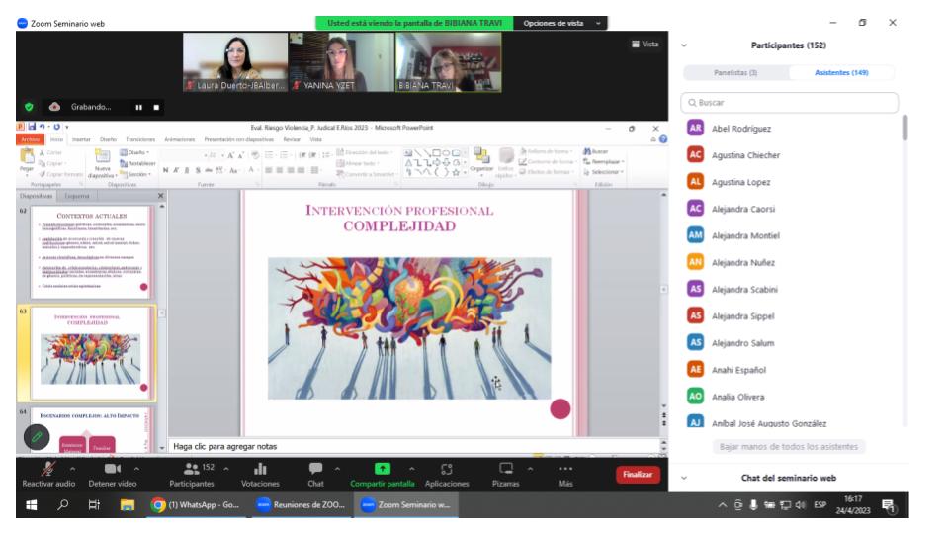The image size is (949, 534).
Task: Toggle underline formatting in the PowerPoint ribbon
Action: click(187, 171)
